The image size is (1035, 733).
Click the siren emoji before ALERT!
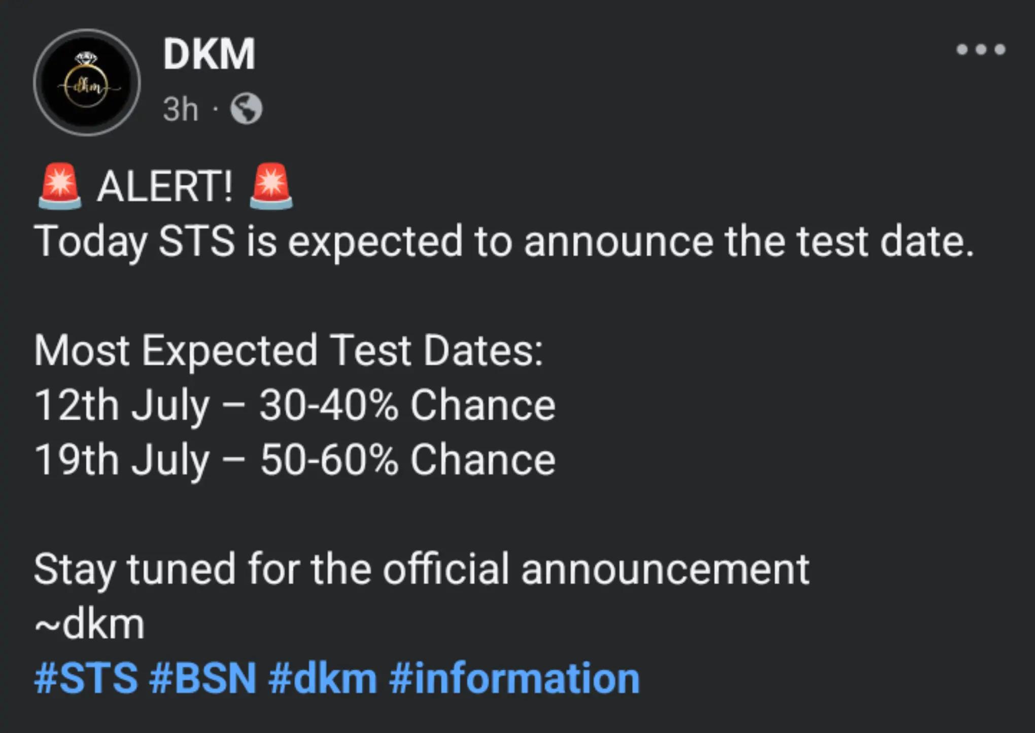[x=60, y=186]
